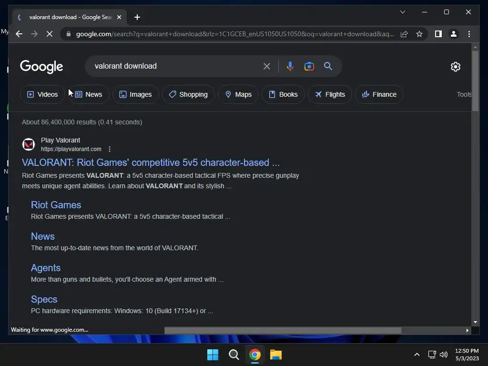Open the search Tools options

click(464, 94)
